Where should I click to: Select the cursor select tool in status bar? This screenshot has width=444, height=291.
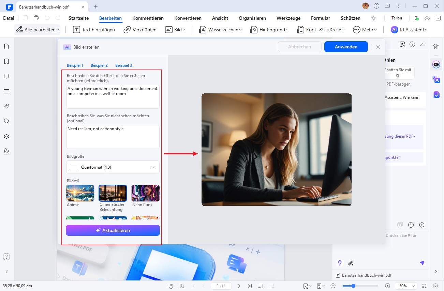182,286
